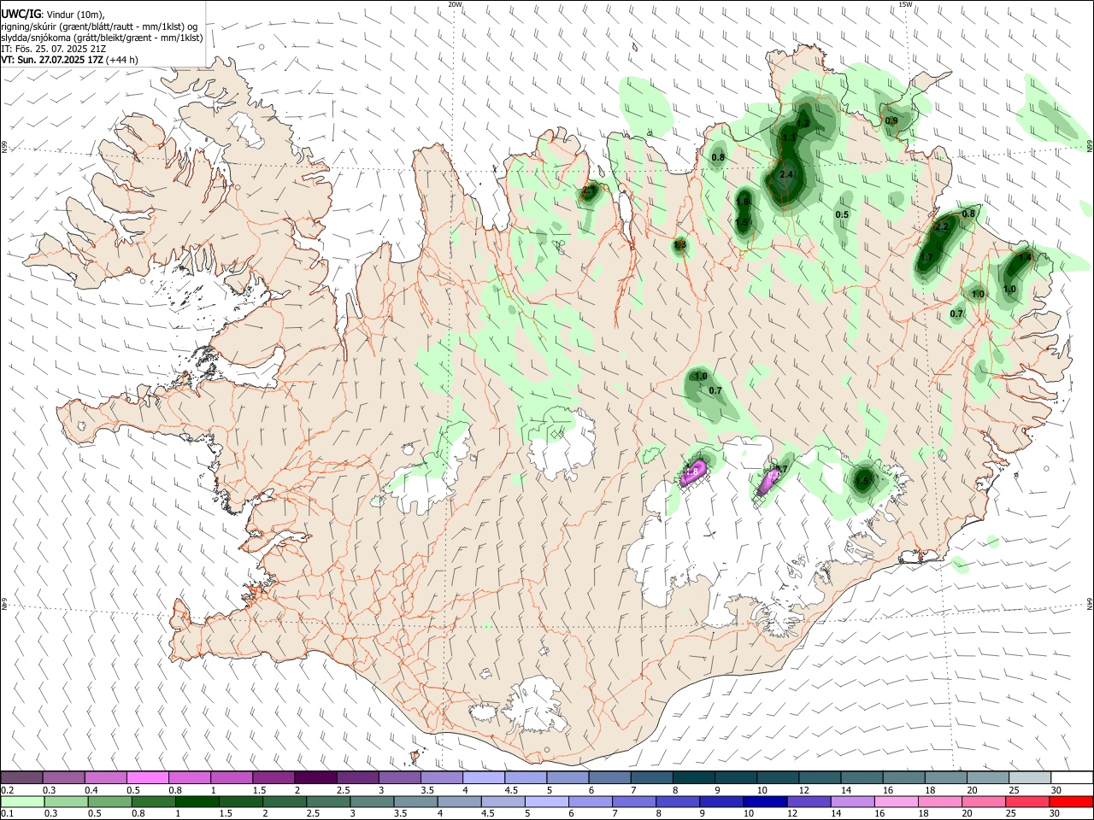The image size is (1094, 820).
Task: Click the valid time 'VT: Sun. 27.07.2025 17Z'
Action: [53, 60]
